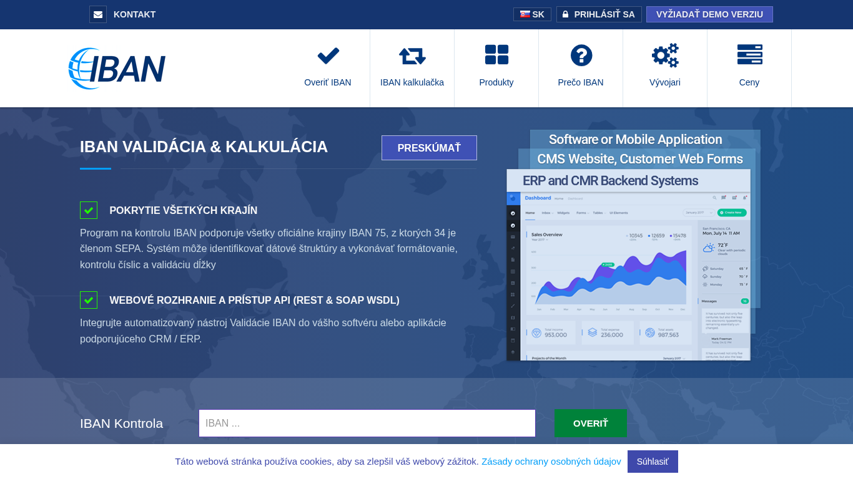
Task: Click the PRESKÚMAŤ button
Action: pyautogui.click(x=429, y=148)
